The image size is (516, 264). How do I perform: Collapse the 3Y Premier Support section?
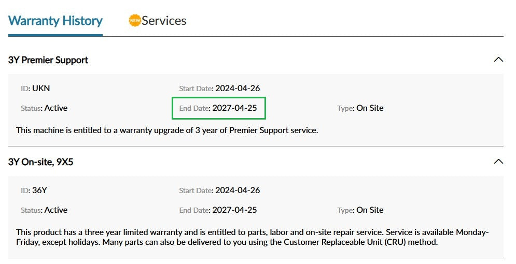498,60
